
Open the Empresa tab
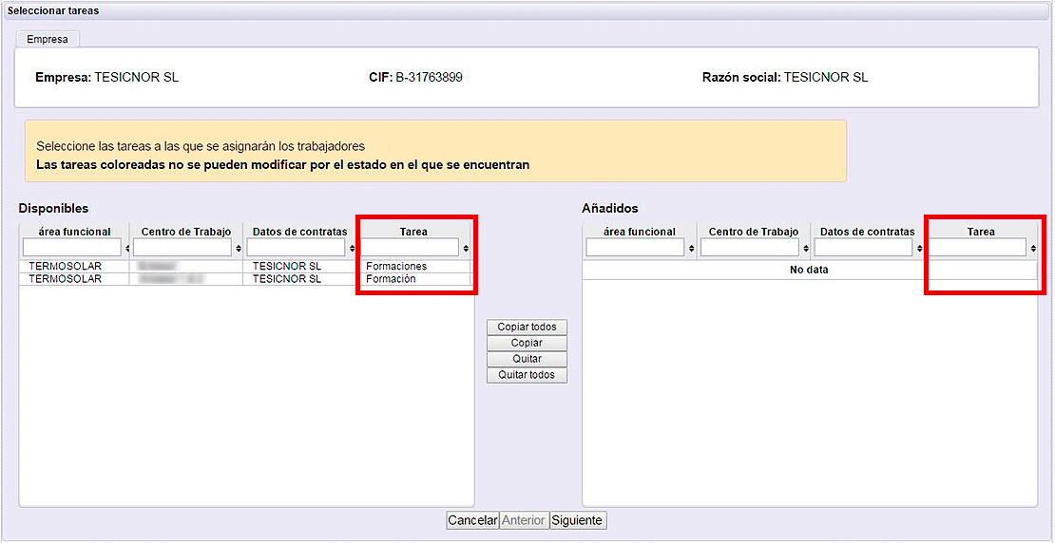(48, 39)
